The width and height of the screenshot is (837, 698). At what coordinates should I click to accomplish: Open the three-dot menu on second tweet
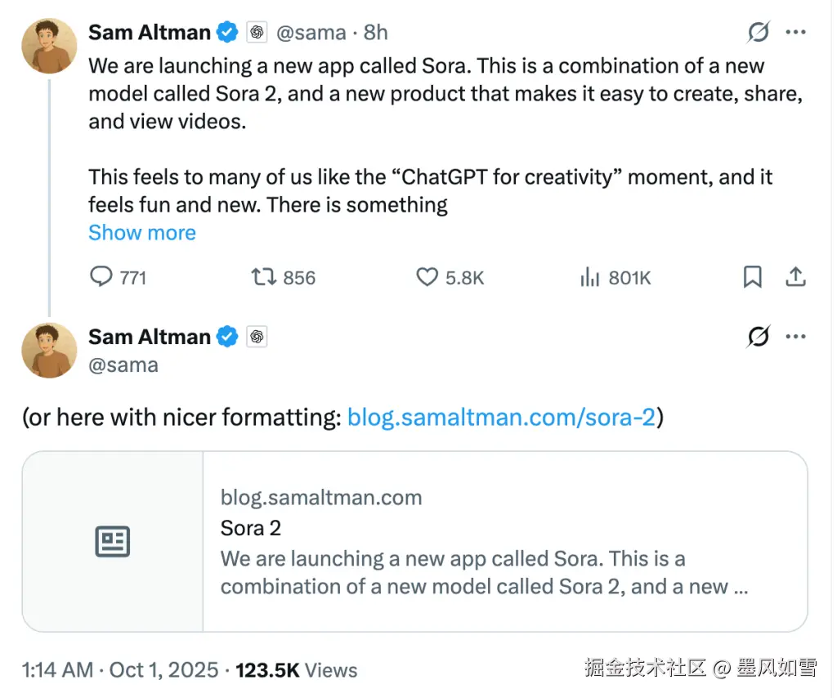click(796, 337)
